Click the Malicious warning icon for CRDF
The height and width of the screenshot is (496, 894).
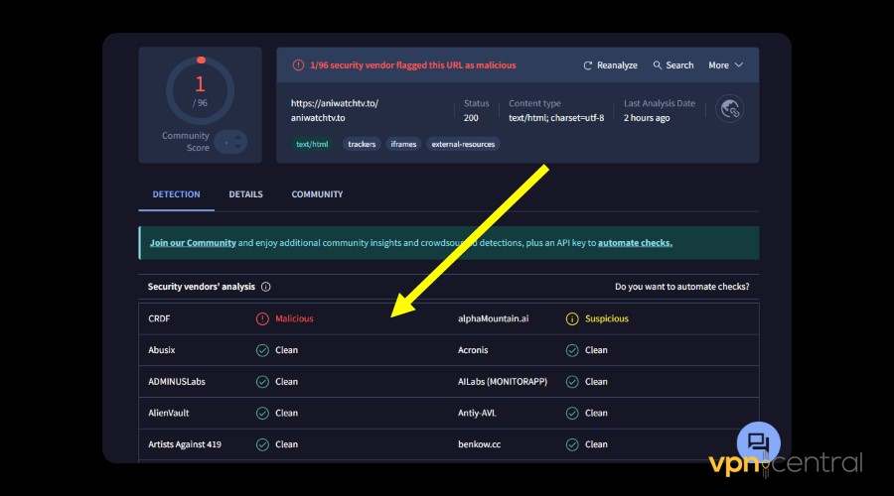click(x=262, y=318)
